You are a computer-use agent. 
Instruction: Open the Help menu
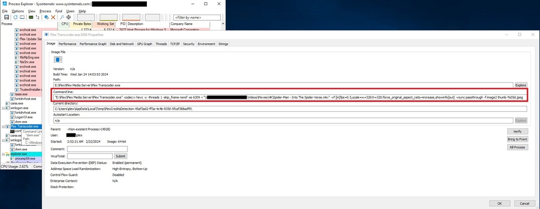[x=82, y=11]
